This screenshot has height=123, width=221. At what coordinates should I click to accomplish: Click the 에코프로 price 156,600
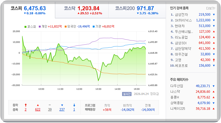pos(205,66)
